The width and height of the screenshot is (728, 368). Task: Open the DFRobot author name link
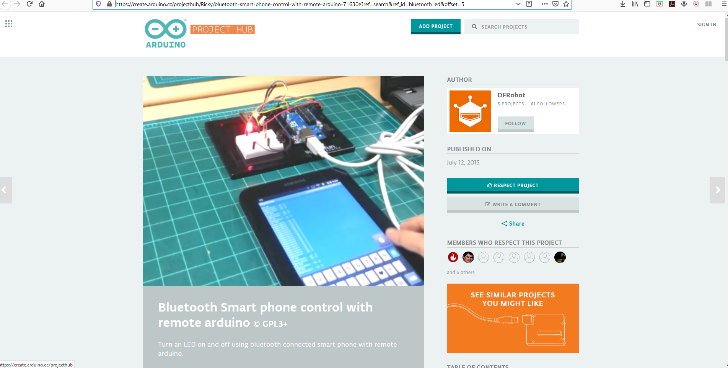(x=511, y=95)
